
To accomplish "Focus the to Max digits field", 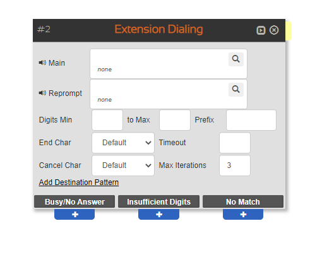I will pos(175,120).
